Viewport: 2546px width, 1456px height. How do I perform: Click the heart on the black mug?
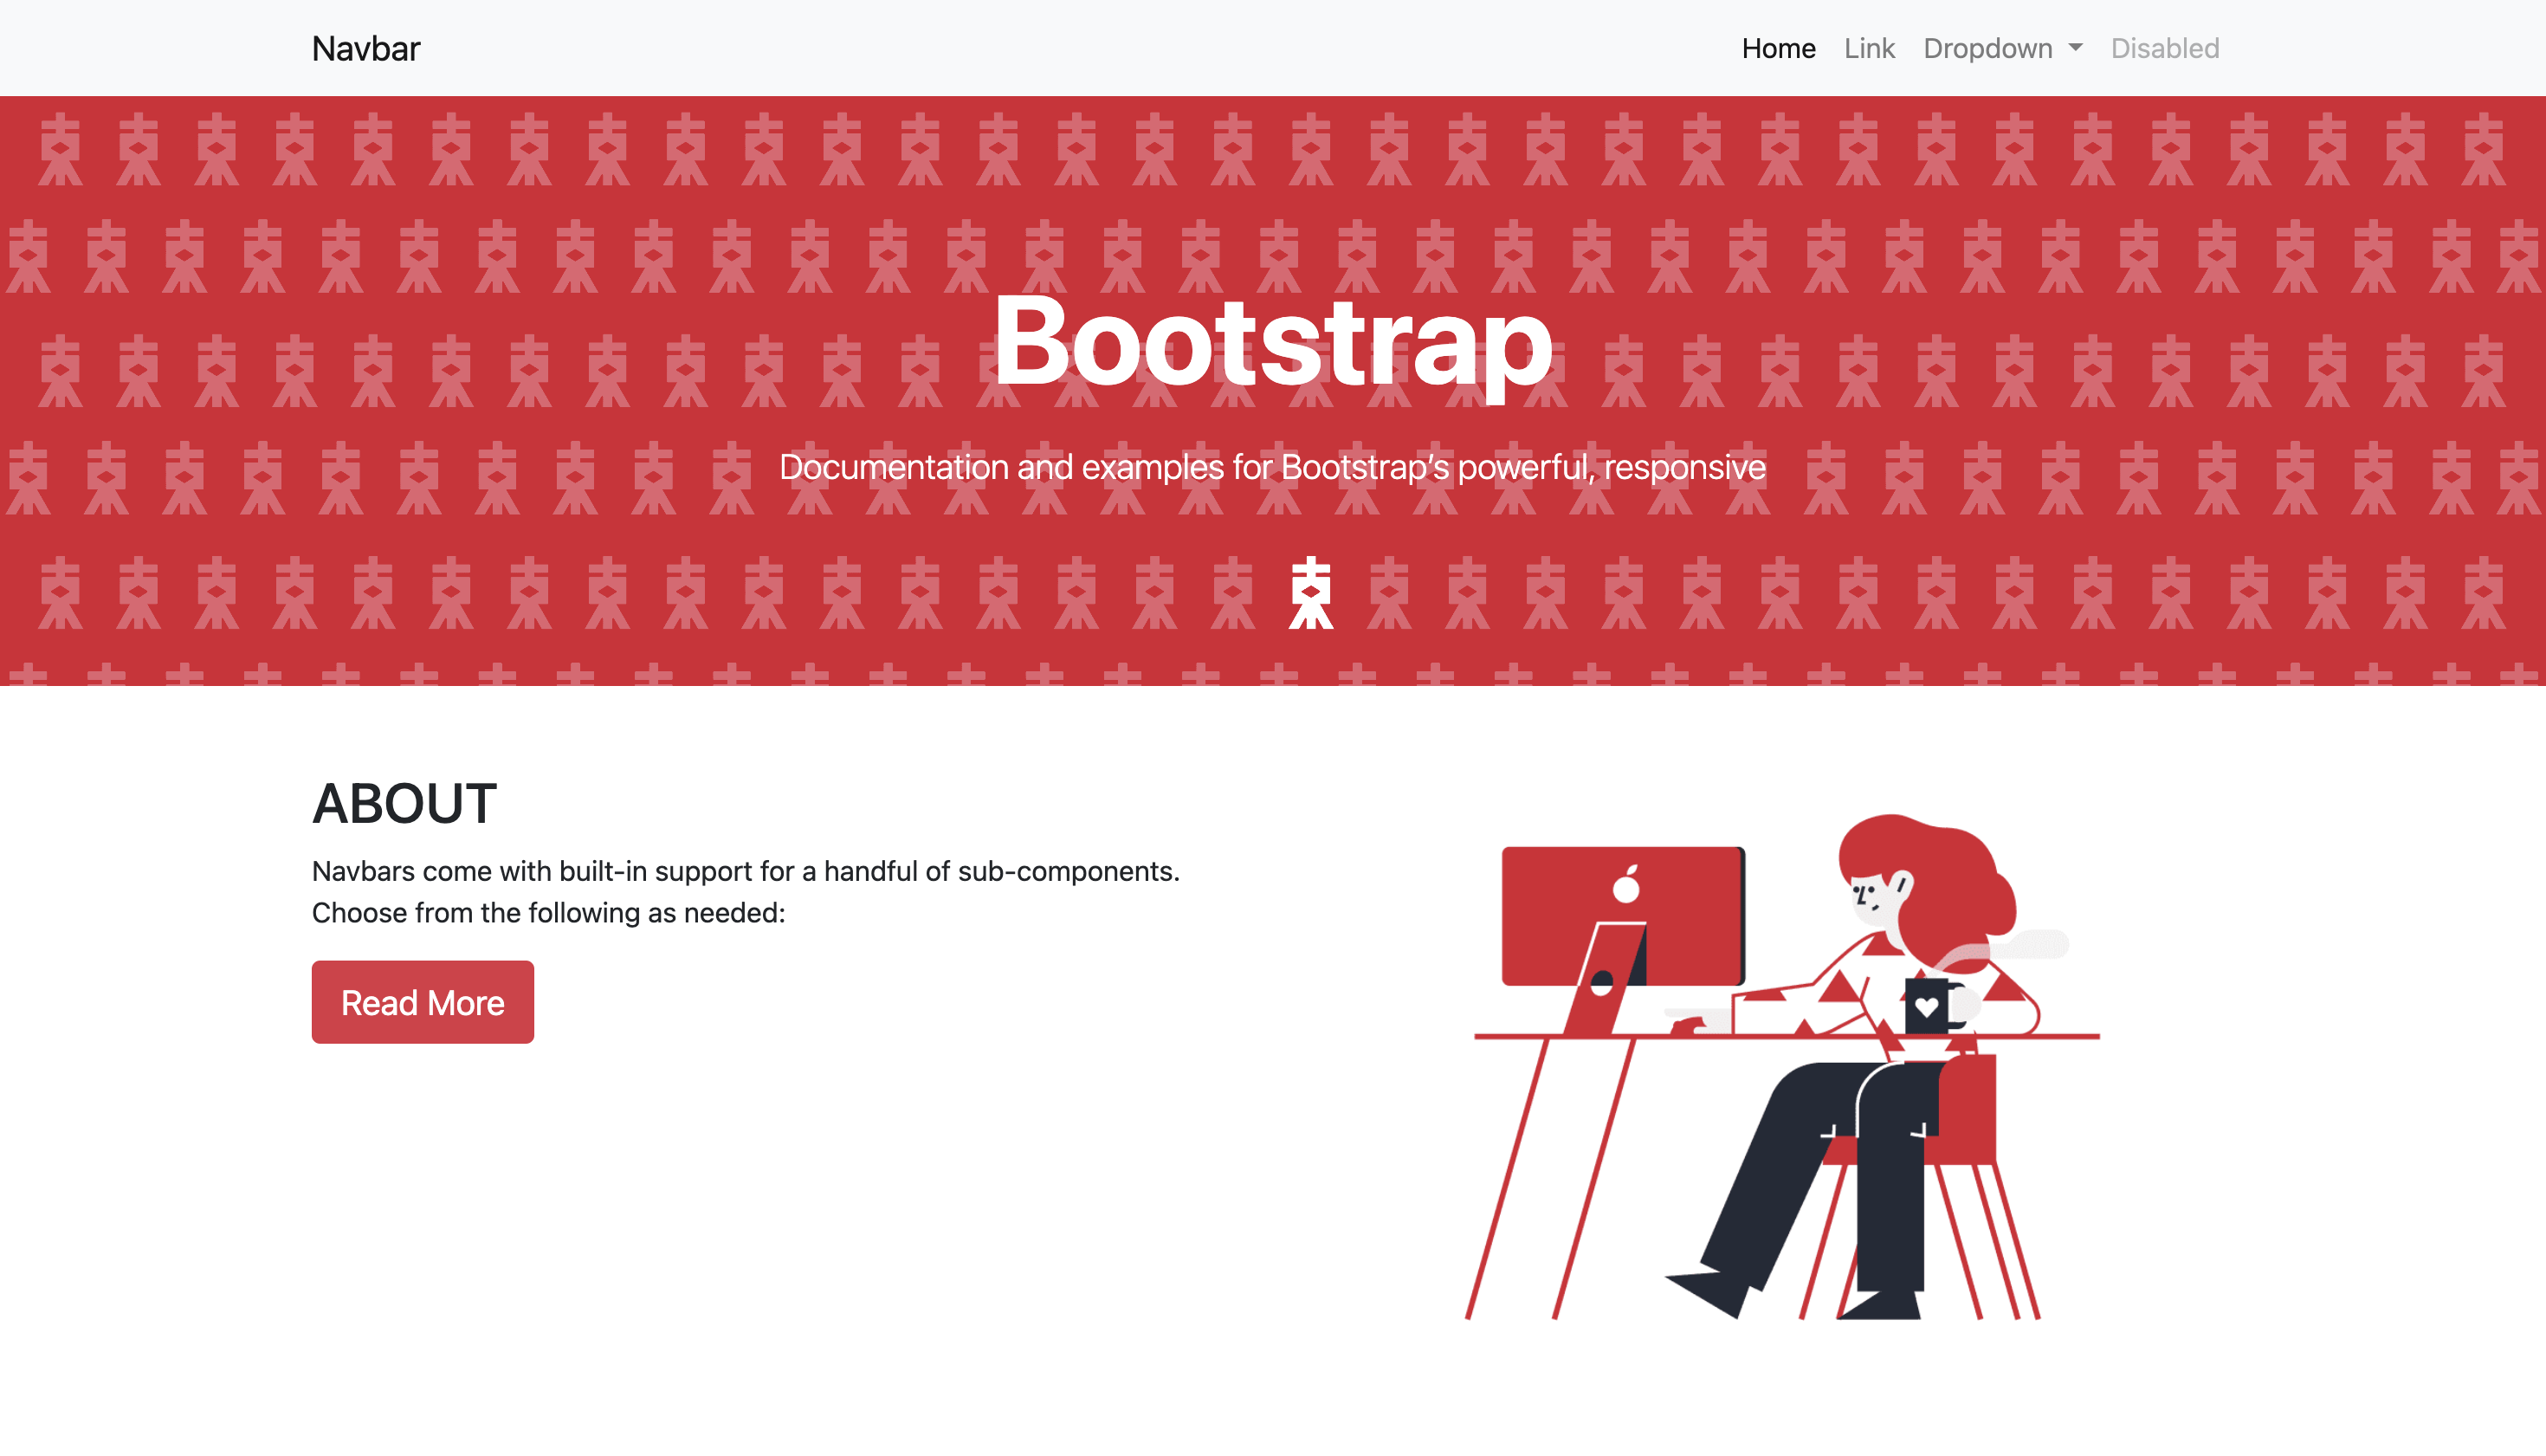(x=1925, y=1007)
